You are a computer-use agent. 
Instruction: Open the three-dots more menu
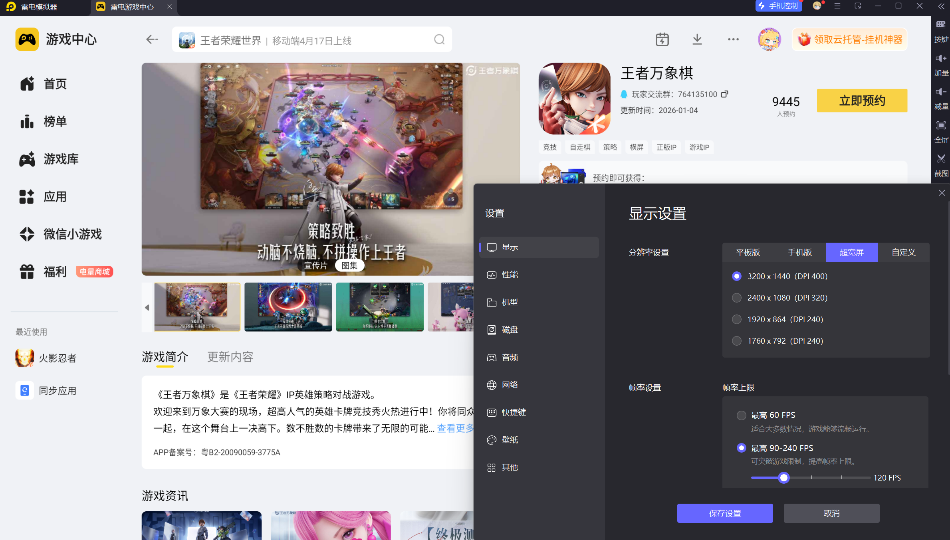[733, 40]
